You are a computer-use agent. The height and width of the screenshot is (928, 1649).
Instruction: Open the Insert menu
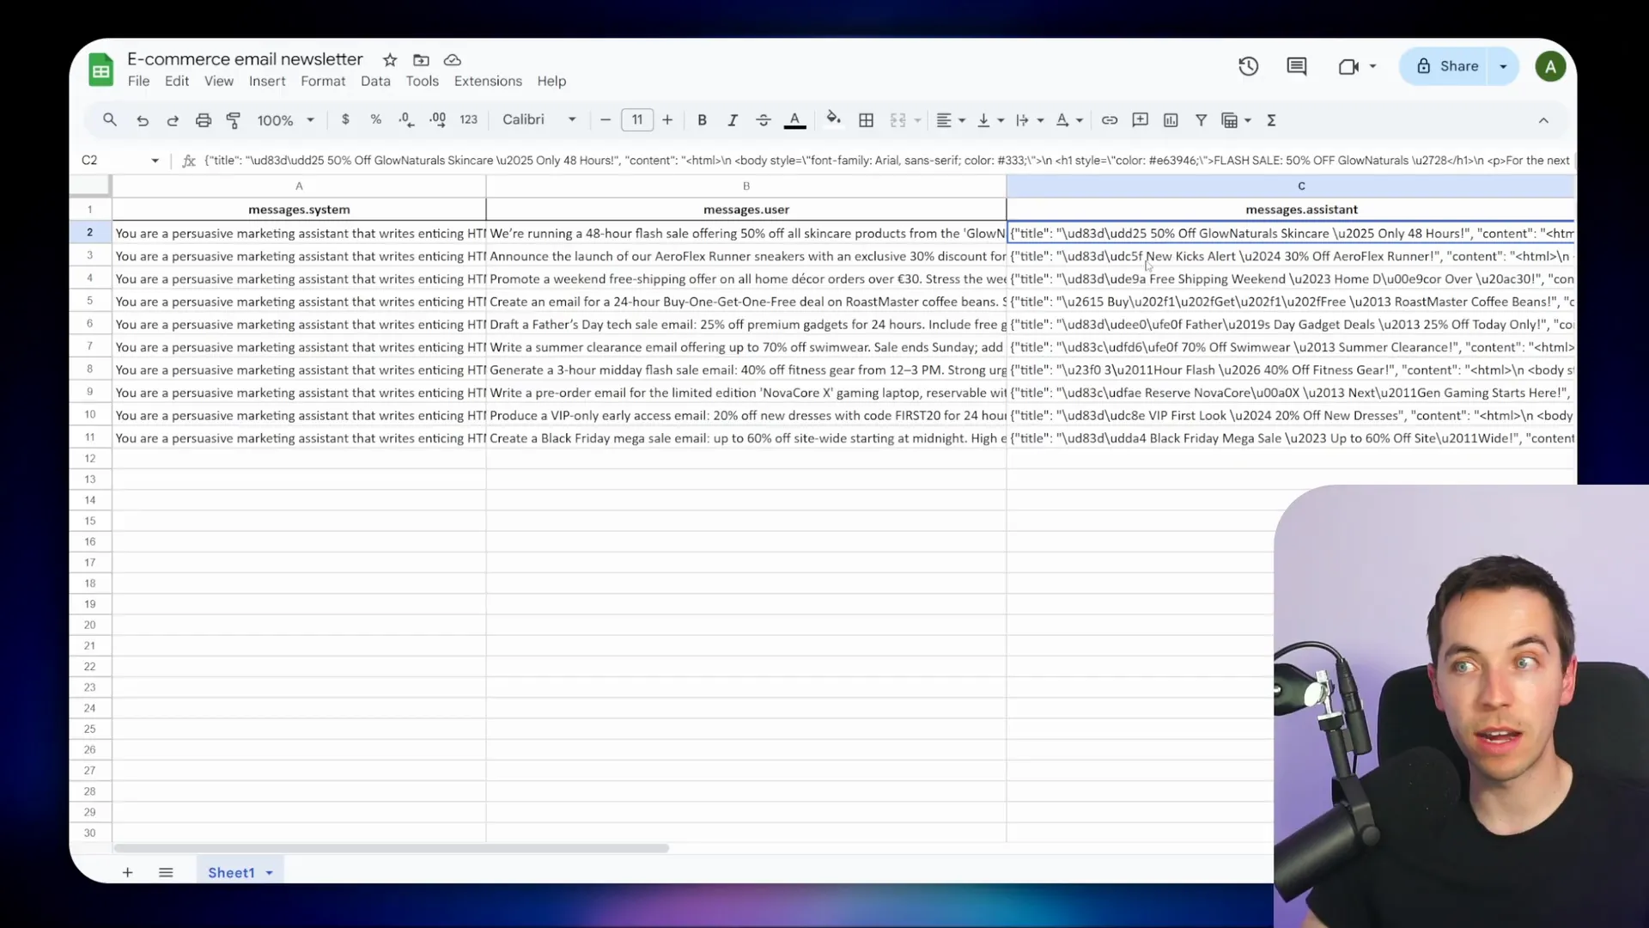click(267, 81)
